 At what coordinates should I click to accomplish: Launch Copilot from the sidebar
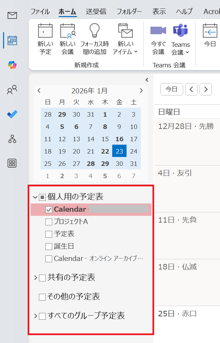point(12,65)
